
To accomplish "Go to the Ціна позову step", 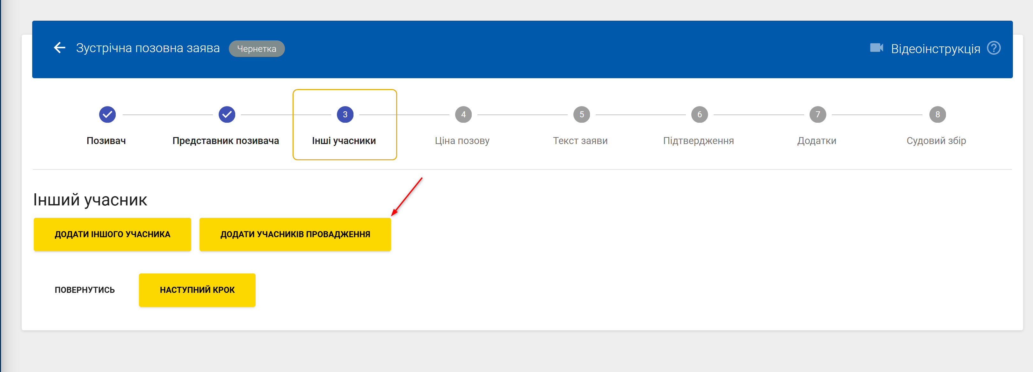I will pyautogui.click(x=462, y=141).
